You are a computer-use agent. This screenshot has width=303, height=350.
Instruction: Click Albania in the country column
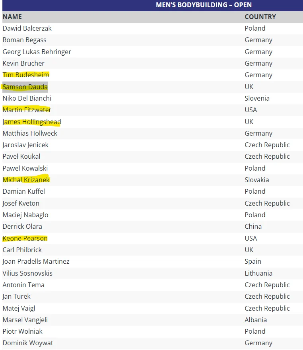(x=256, y=320)
